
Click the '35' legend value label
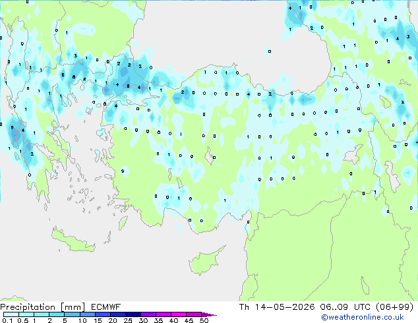(158, 320)
